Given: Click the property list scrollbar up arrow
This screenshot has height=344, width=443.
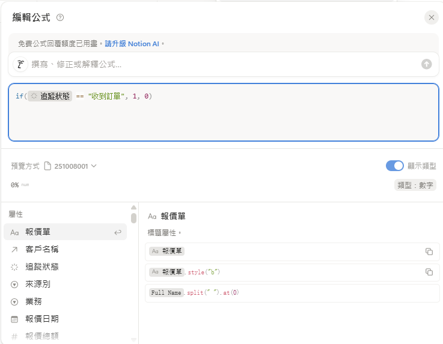Looking at the screenshot, I should (x=133, y=208).
